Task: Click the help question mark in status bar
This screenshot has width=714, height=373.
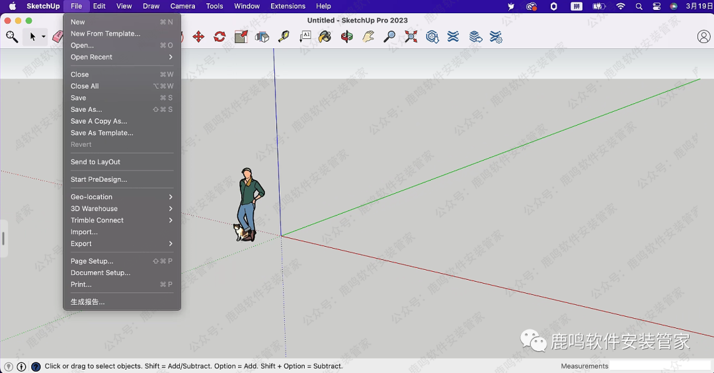Action: pyautogui.click(x=36, y=366)
